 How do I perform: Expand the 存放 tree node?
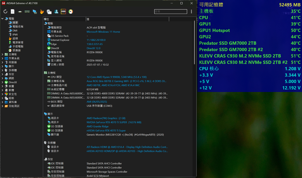pyautogui.click(x=2, y=74)
